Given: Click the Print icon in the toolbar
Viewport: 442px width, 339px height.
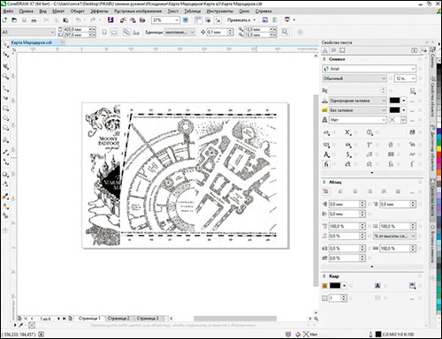Looking at the screenshot, I should (x=34, y=20).
